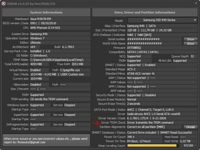
Task: Click the USER Custom size mode value
Action: [x=72, y=74]
